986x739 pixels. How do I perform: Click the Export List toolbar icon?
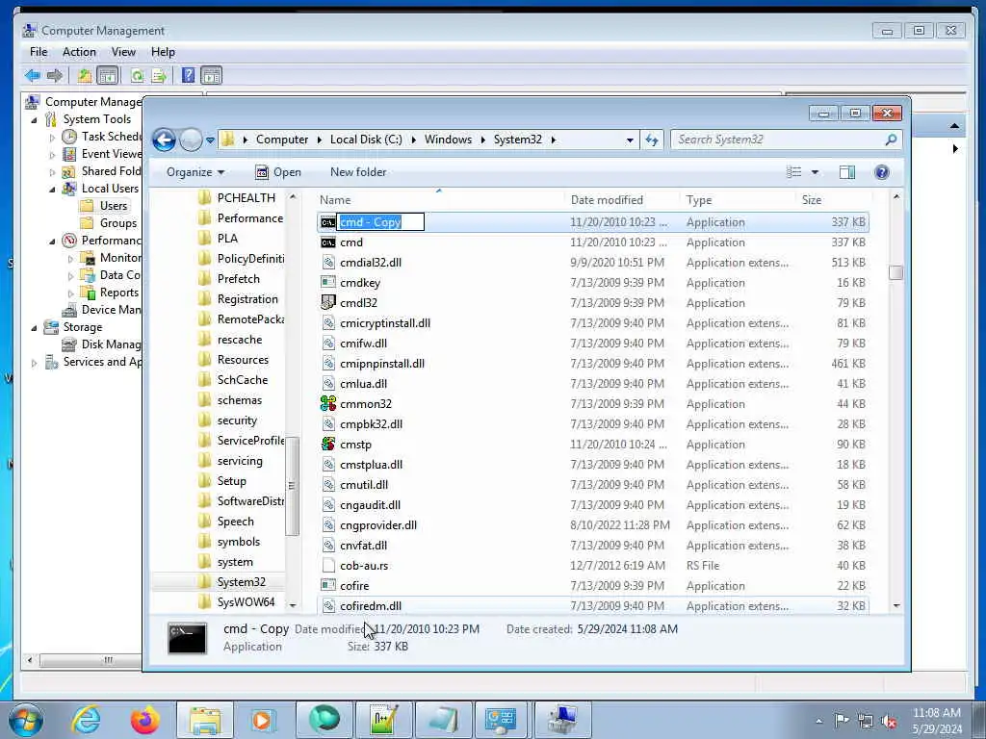pyautogui.click(x=159, y=76)
